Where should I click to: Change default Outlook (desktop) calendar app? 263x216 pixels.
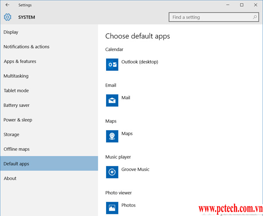[139, 62]
